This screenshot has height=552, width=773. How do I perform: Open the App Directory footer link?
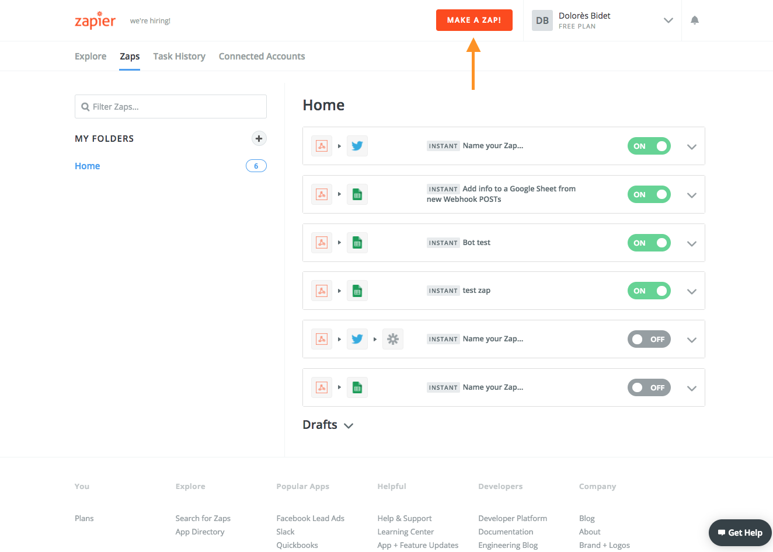tap(200, 532)
